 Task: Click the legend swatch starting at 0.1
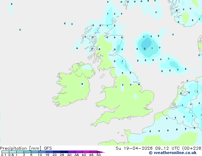tap(5, 152)
